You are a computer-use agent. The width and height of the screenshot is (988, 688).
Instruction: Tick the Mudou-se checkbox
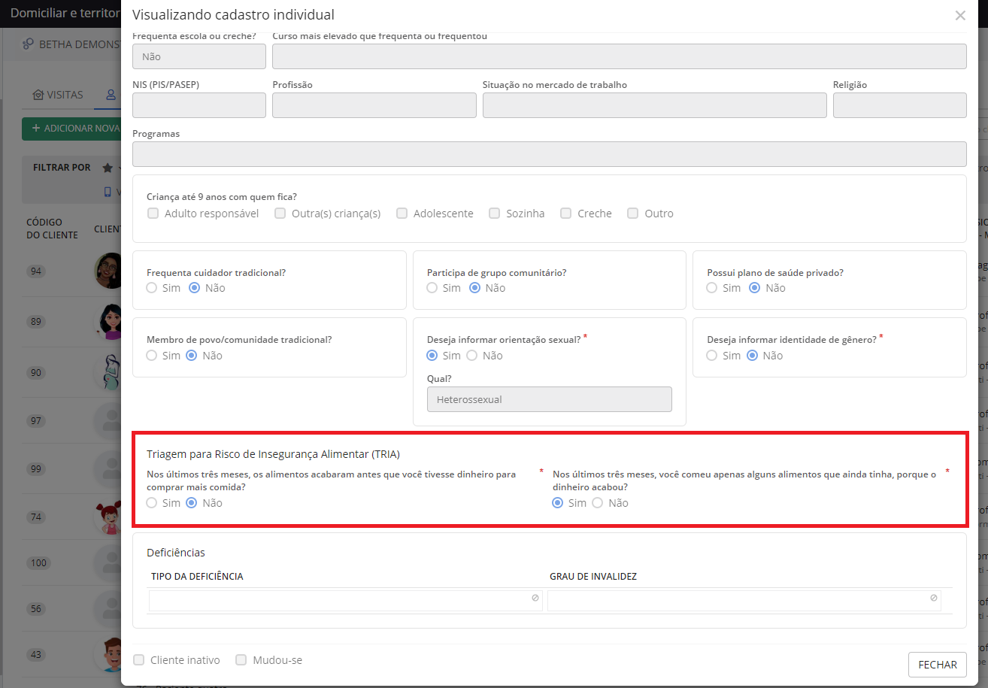(241, 660)
